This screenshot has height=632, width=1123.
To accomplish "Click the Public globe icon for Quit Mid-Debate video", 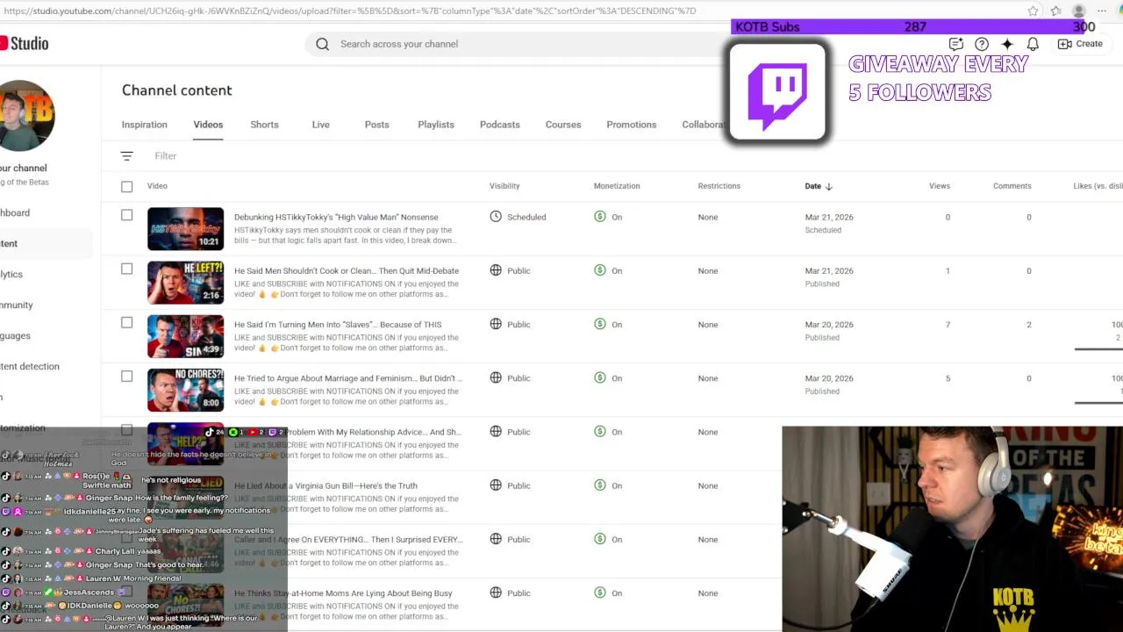I will tap(496, 270).
